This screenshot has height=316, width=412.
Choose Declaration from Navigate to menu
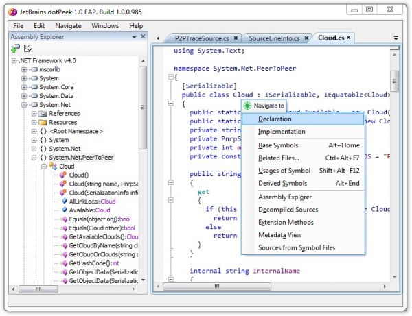(x=275, y=119)
